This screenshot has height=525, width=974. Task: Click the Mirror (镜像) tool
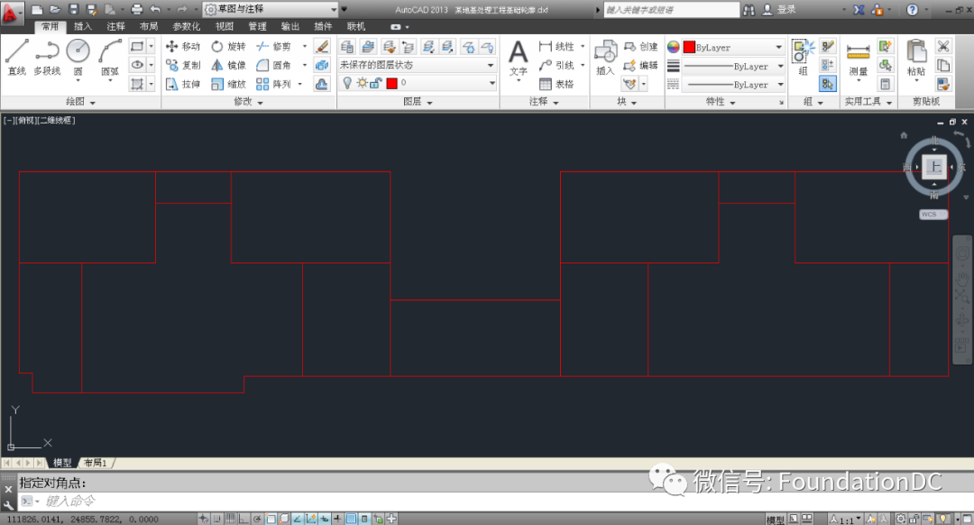coord(228,65)
